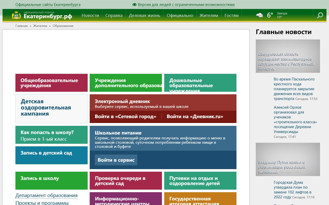Click Электронный дневник heading
329x205 pixels.
(122, 101)
